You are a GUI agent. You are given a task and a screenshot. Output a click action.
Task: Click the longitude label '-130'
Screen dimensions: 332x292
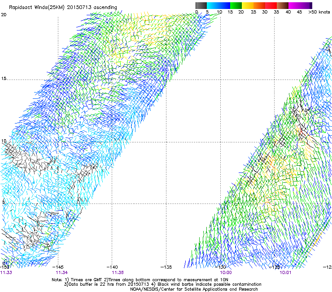pyautogui.click(x=220, y=267)
